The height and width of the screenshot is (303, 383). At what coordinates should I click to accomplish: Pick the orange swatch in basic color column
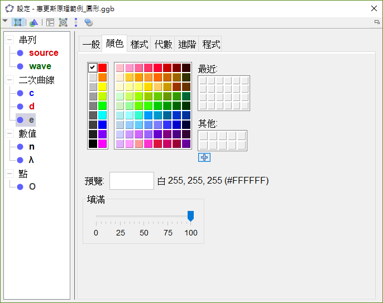pos(102,77)
